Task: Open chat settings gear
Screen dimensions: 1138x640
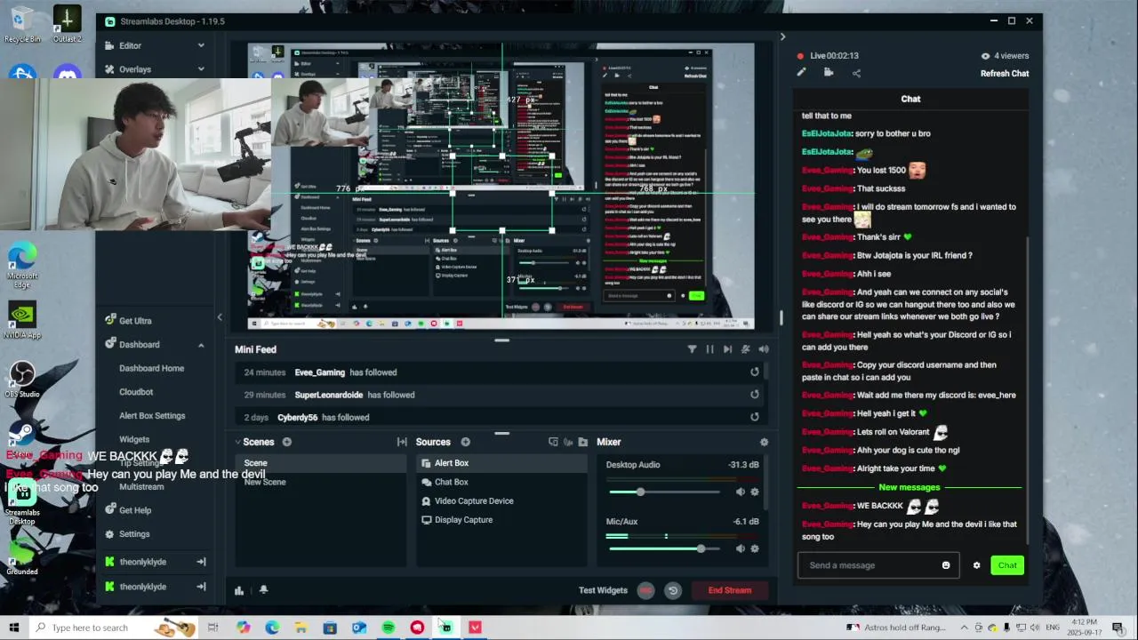Action: pyautogui.click(x=976, y=565)
